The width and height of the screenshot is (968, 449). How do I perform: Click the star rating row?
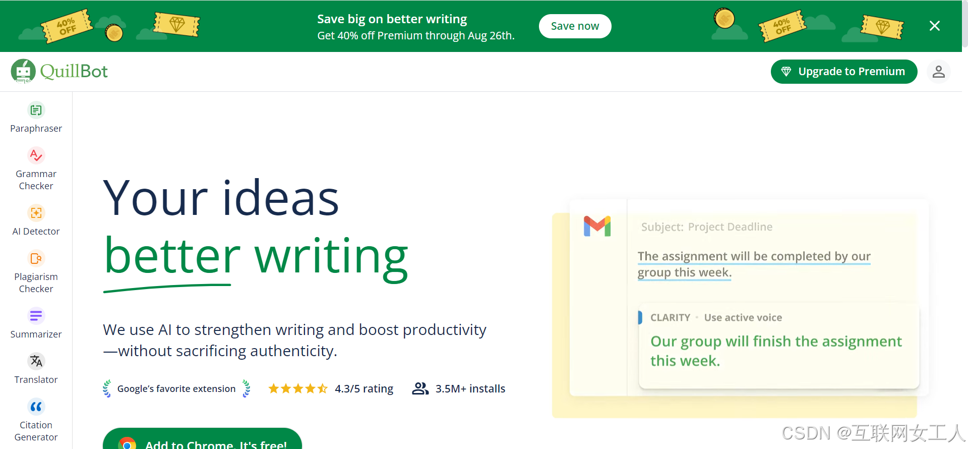click(x=298, y=388)
